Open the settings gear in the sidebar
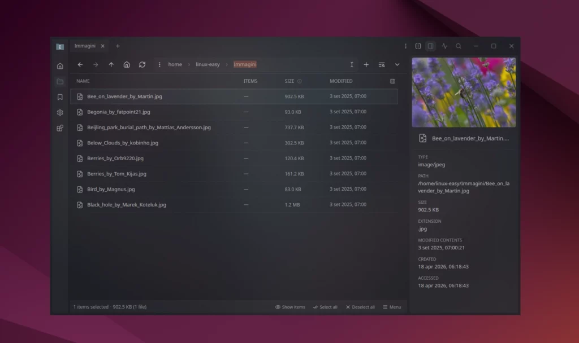Screen dimensions: 579x343 (60, 113)
